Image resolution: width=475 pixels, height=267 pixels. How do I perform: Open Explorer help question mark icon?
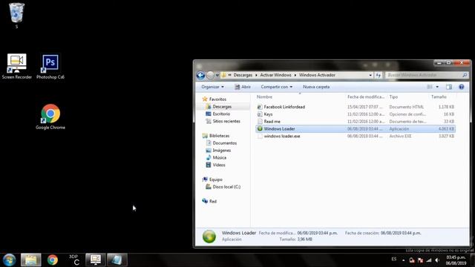coord(462,87)
